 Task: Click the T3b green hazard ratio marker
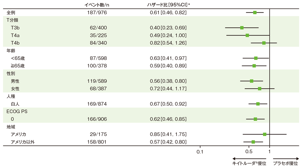point(242,28)
